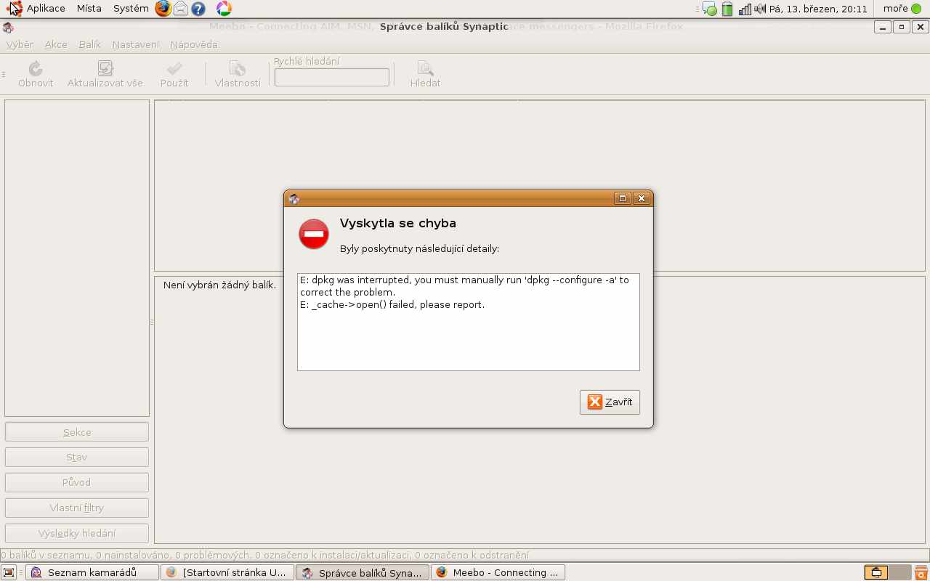Screen dimensions: 930x581
Task: Select the Stav filter button
Action: 77,458
